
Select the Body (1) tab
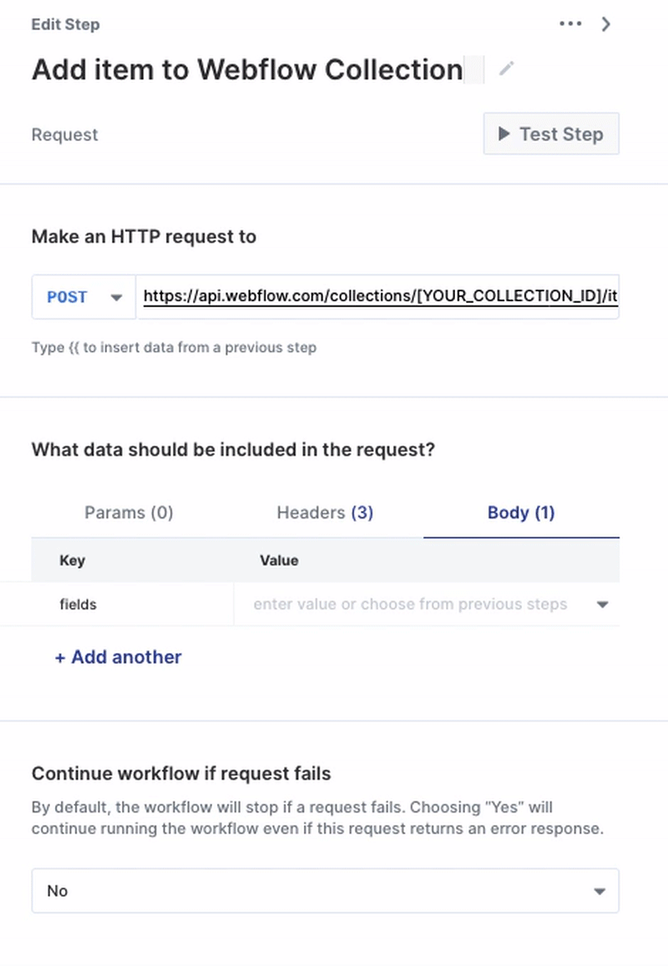[521, 513]
